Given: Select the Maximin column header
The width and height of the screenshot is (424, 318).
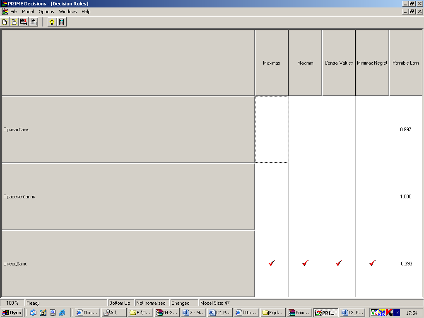Looking at the screenshot, I should (x=305, y=63).
